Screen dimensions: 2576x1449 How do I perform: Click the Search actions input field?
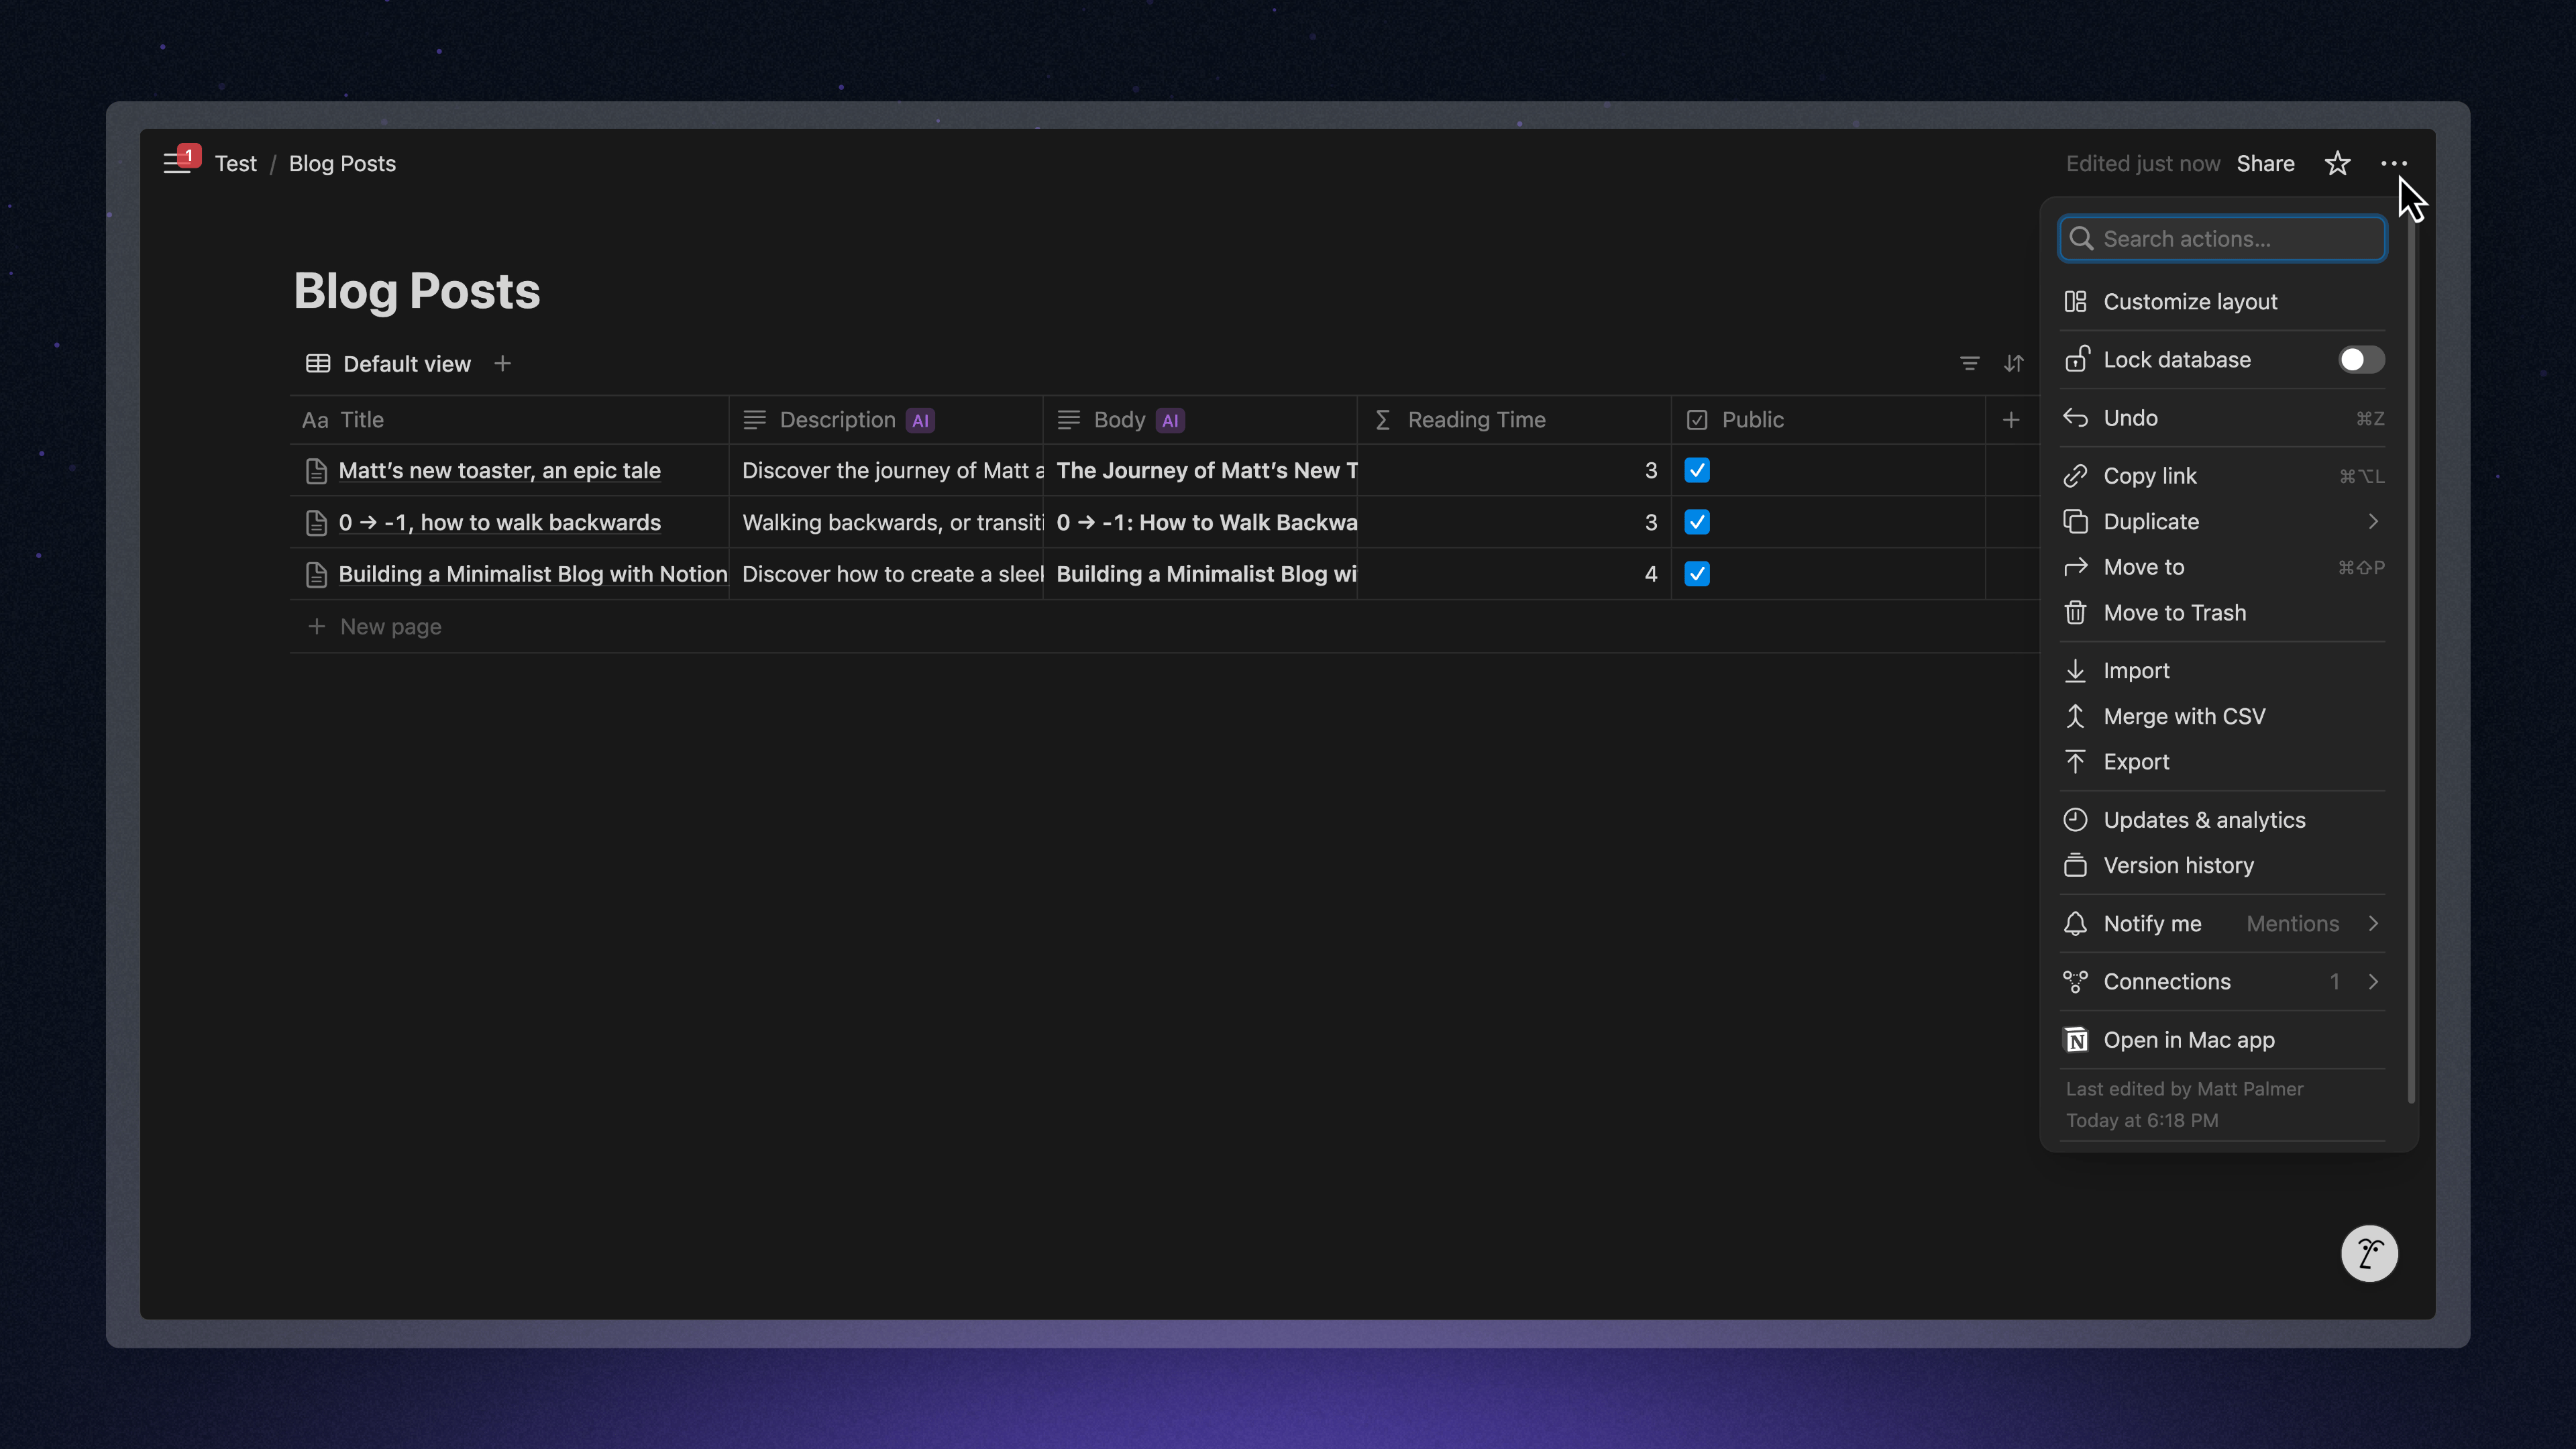[2222, 238]
